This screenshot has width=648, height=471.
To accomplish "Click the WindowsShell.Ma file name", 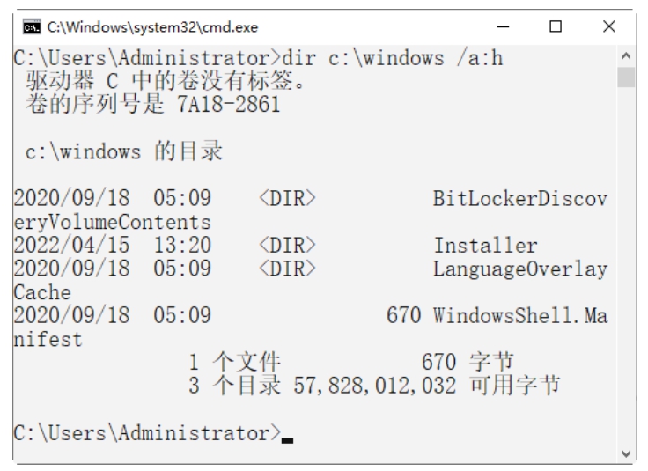I will tap(519, 314).
